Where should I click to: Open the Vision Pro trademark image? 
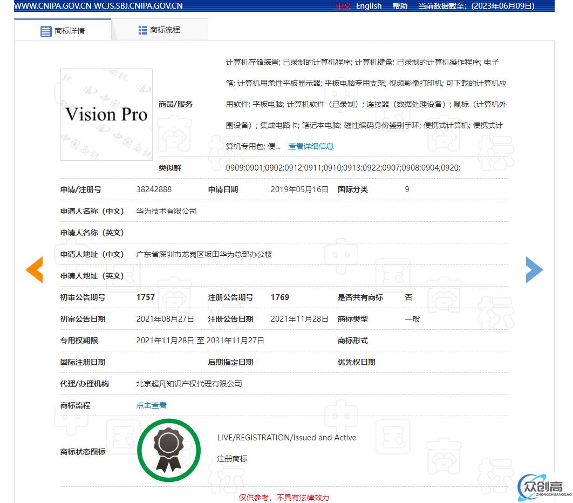point(106,114)
